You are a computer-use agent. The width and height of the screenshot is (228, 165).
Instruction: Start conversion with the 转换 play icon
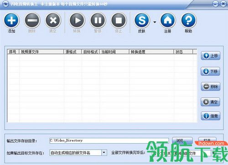click(77, 20)
